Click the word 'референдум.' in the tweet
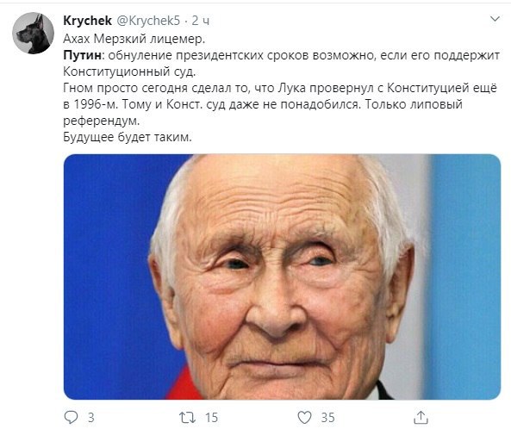 coord(102,121)
